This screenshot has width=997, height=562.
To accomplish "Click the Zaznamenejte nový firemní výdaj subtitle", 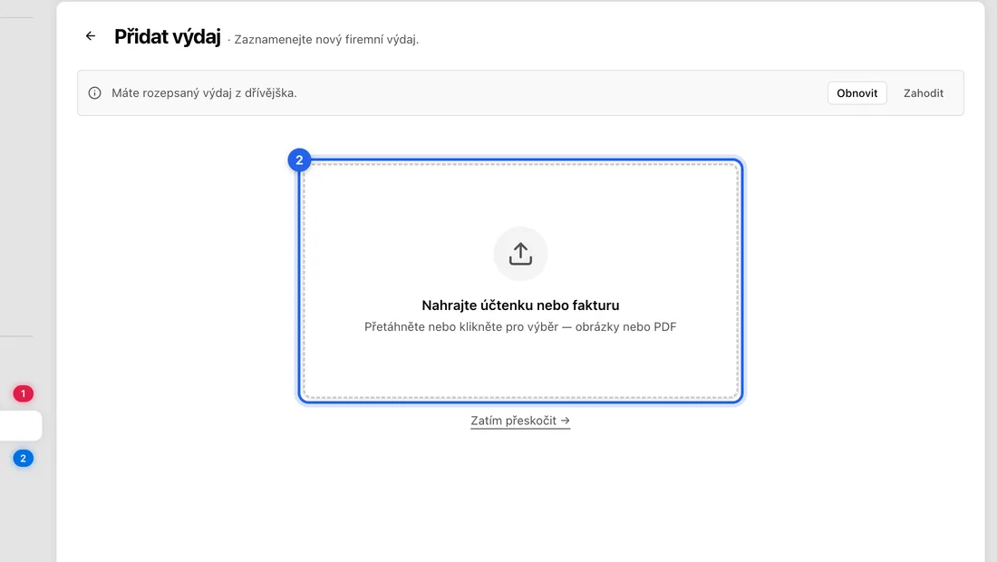I will [x=326, y=39].
